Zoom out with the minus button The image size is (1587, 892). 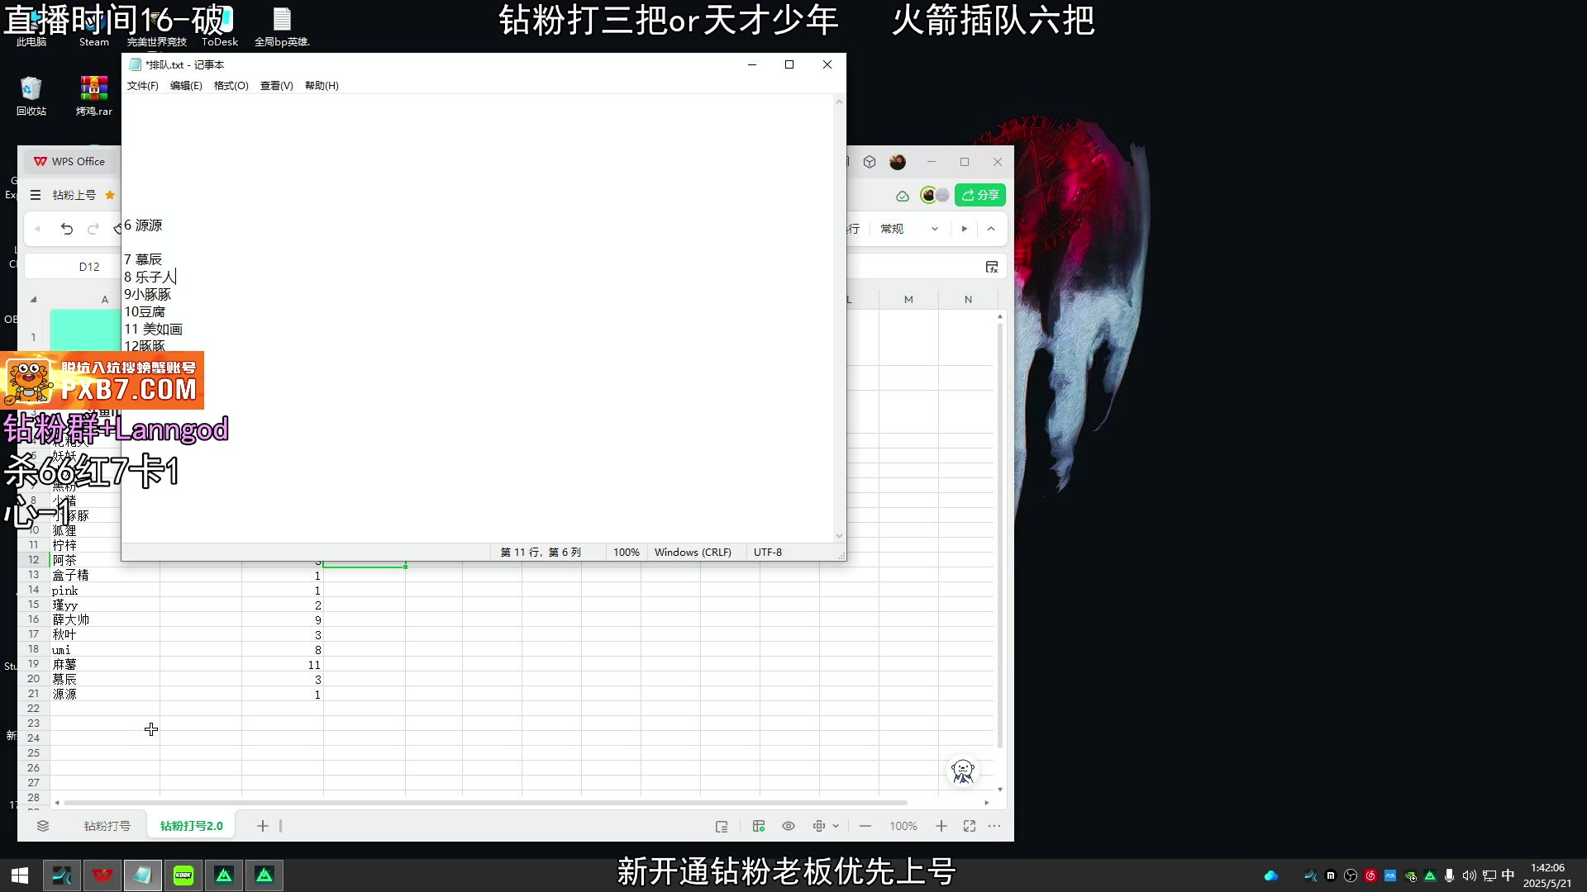click(865, 826)
